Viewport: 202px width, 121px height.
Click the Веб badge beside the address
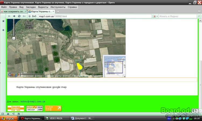(33, 16)
